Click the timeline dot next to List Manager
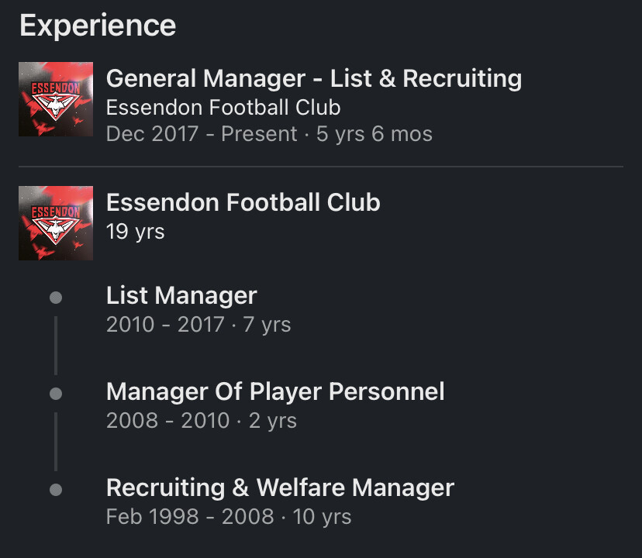 (56, 298)
